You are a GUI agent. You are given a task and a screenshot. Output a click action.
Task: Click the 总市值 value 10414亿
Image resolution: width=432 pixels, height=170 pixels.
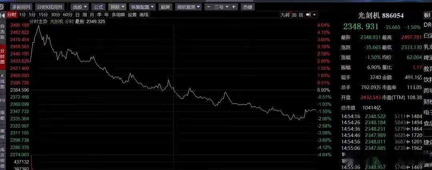click(371, 108)
